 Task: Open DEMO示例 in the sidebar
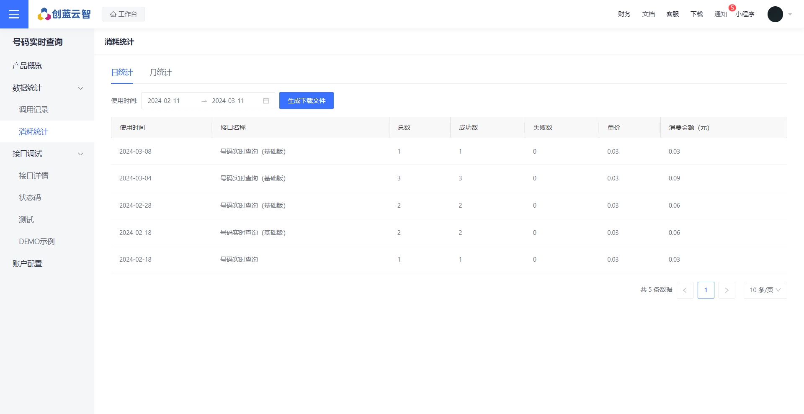(x=36, y=242)
